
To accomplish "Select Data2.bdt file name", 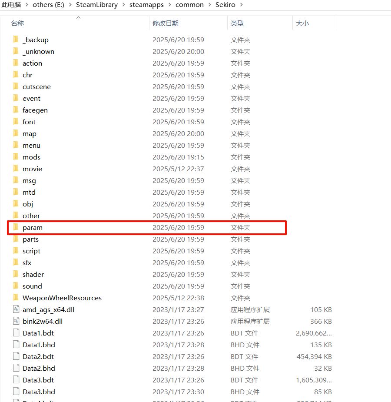I will (38, 357).
